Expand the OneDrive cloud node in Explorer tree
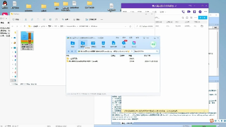This screenshot has height=127, width=226. tap(12, 38)
